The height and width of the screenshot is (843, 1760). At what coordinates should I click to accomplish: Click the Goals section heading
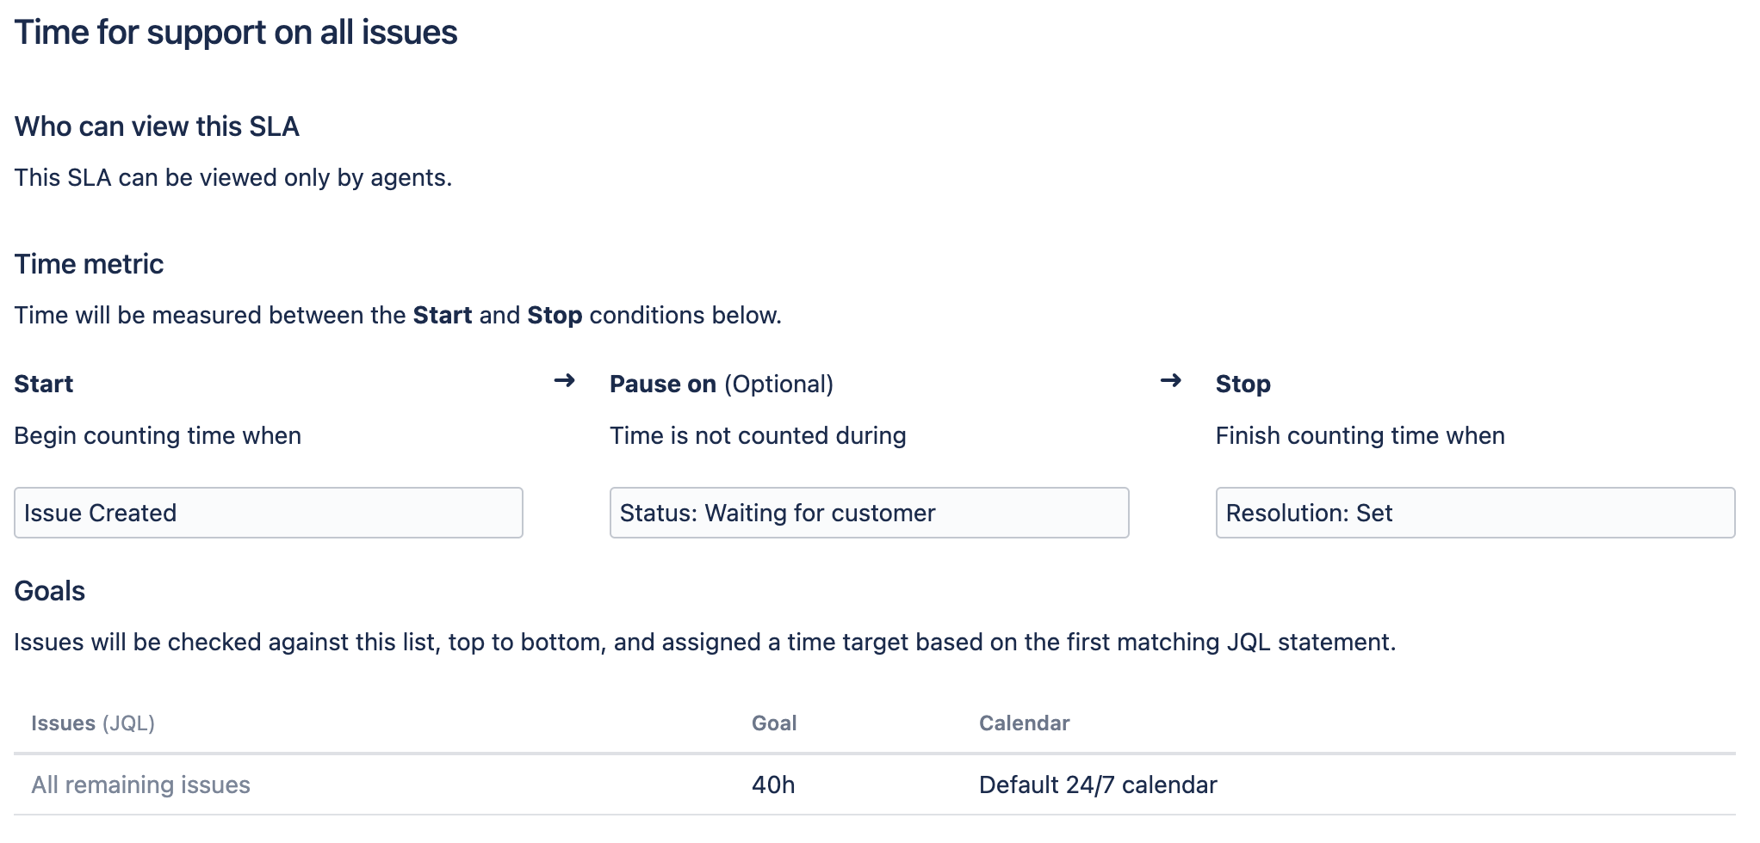50,591
